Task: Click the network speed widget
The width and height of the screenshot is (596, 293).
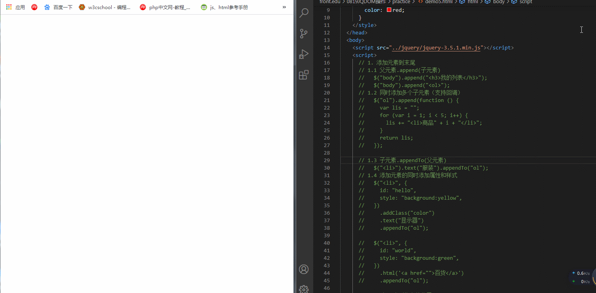Action: click(x=581, y=277)
